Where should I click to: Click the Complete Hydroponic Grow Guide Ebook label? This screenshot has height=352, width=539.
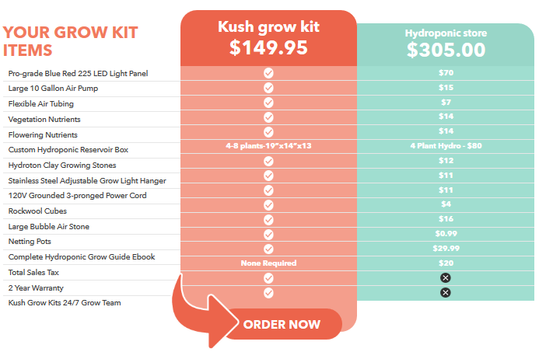point(82,256)
